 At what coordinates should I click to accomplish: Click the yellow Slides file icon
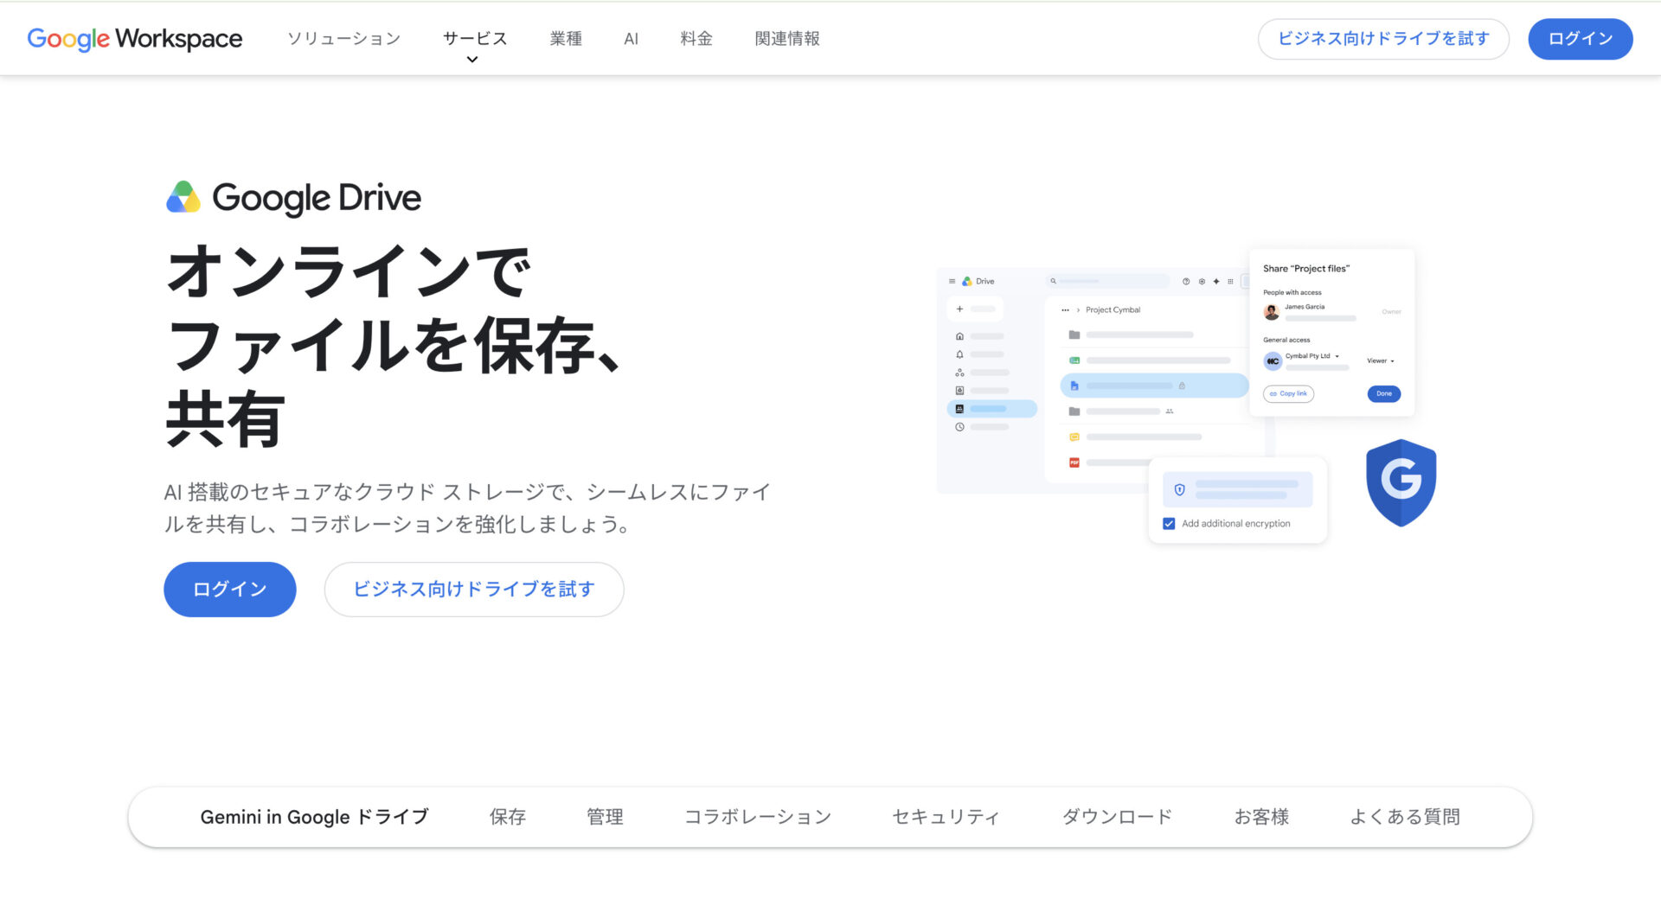(1074, 437)
